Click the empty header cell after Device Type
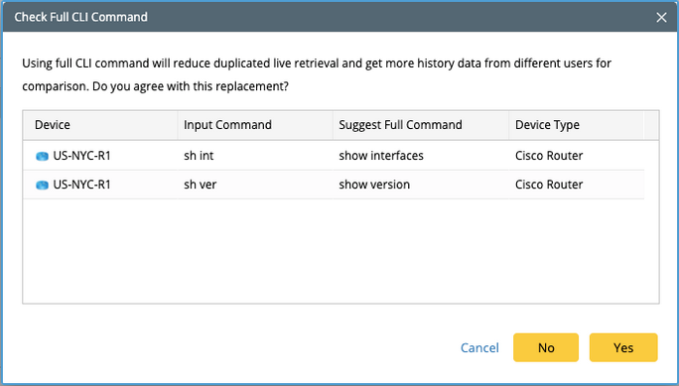 click(651, 125)
